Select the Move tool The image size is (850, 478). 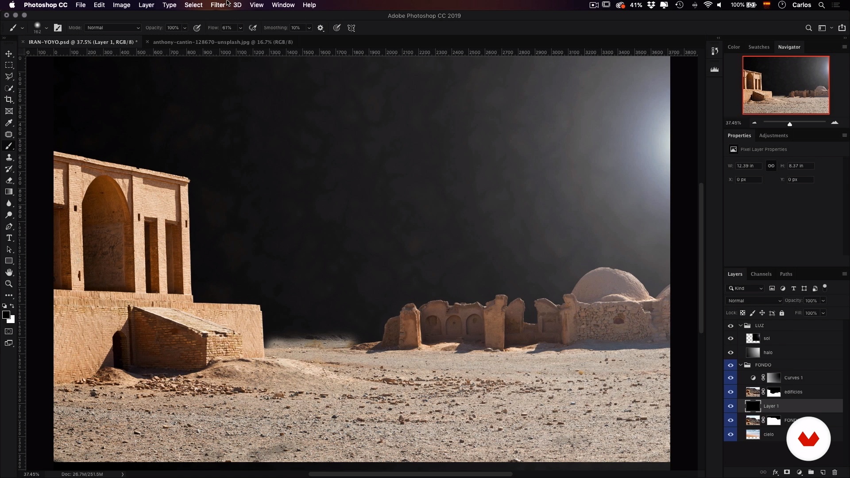tap(9, 54)
